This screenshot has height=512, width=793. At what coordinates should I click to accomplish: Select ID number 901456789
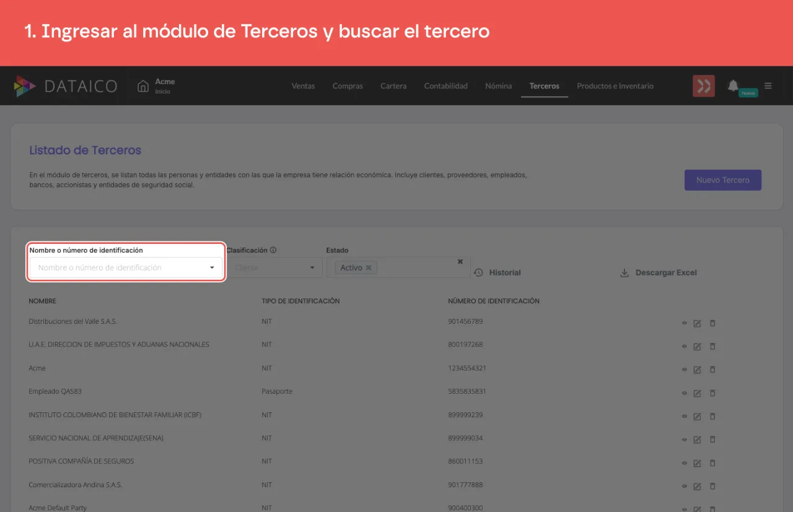point(465,321)
